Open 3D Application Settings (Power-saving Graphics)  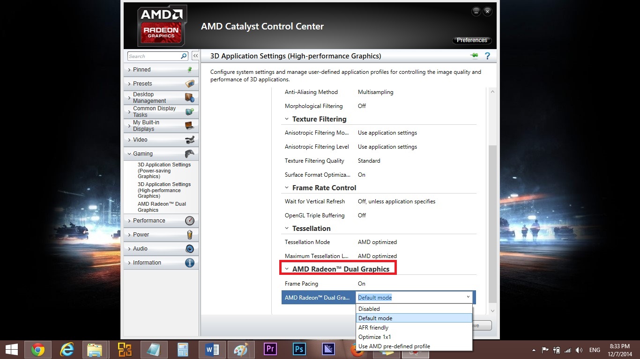[x=164, y=171]
